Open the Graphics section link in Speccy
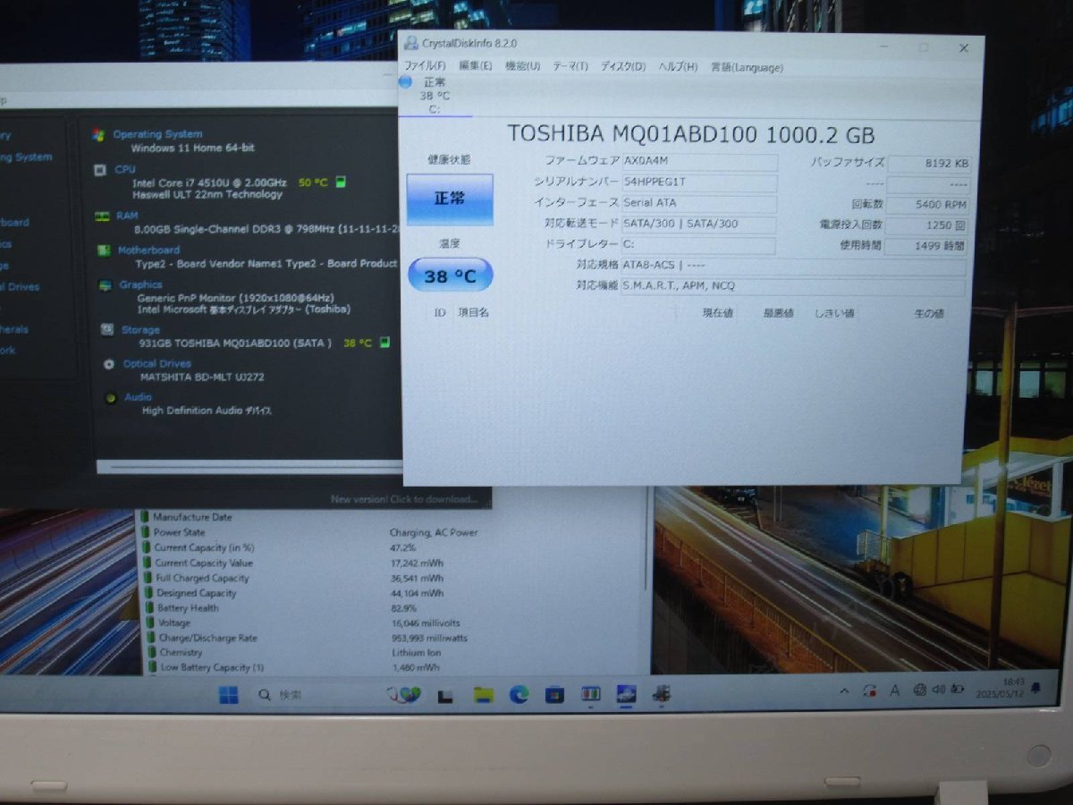 tap(141, 284)
